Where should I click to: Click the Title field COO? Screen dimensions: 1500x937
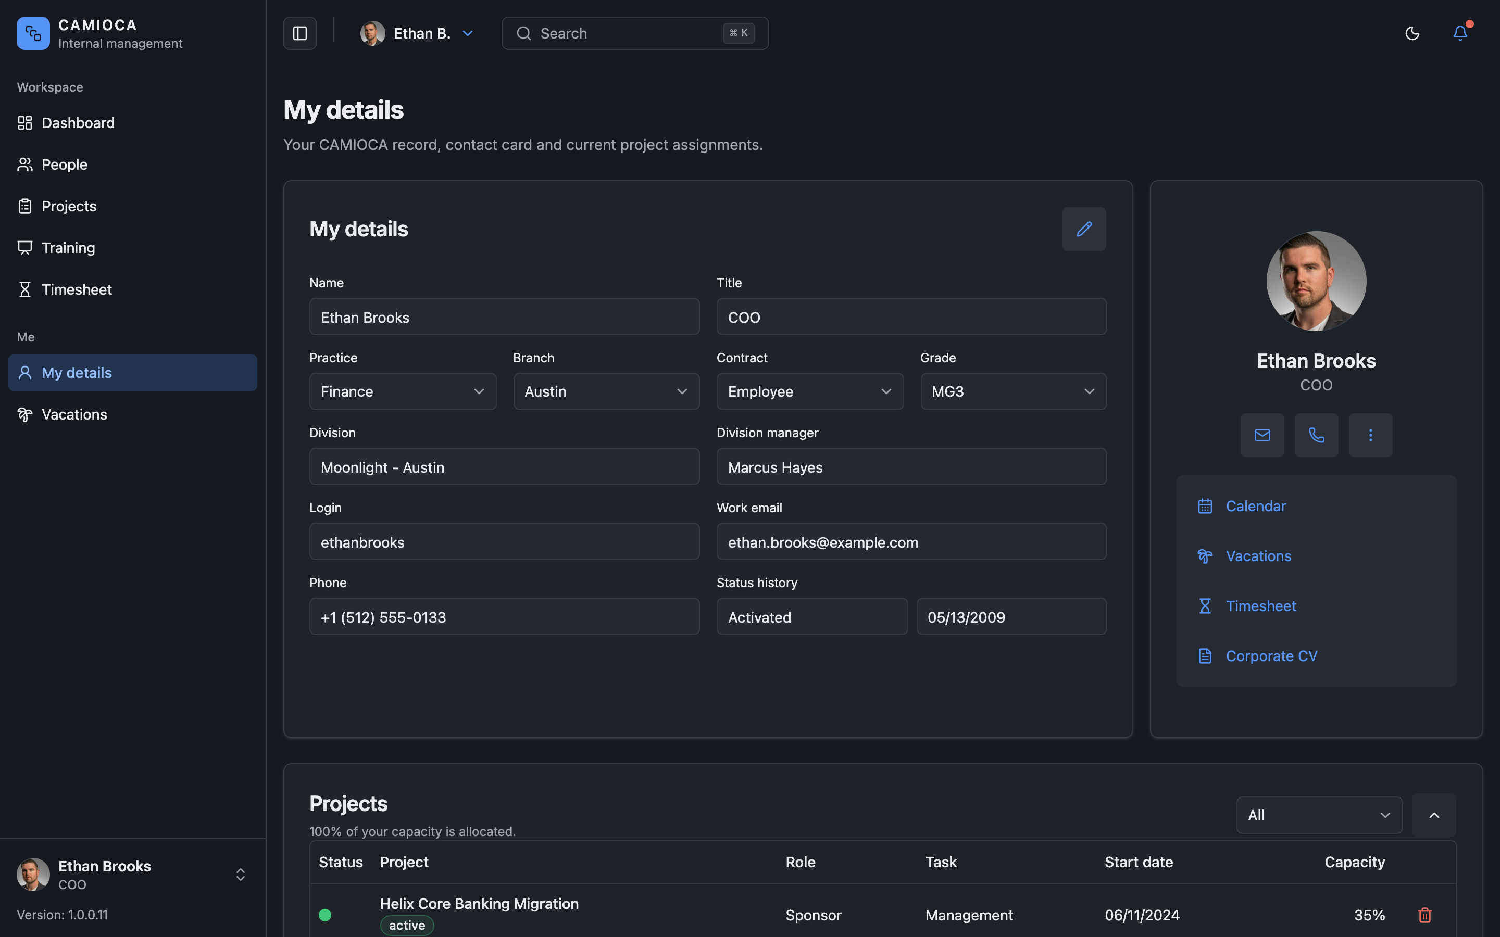click(x=911, y=318)
